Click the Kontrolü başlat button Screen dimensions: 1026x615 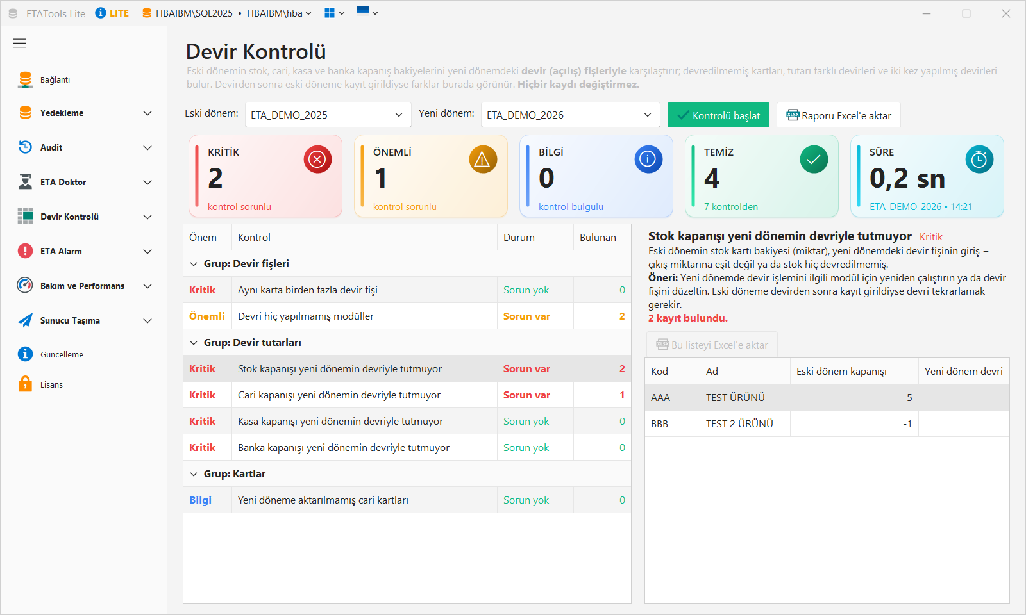pos(718,115)
